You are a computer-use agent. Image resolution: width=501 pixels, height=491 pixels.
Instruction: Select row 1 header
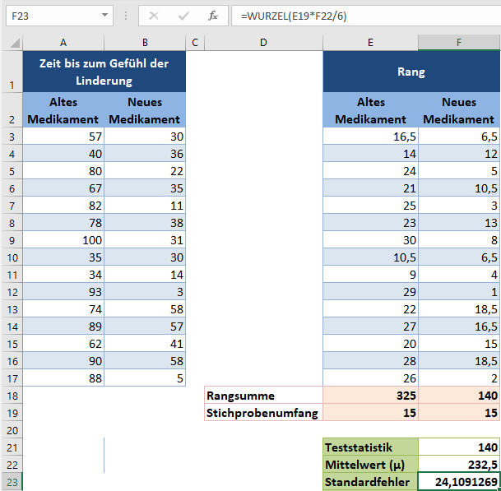click(x=12, y=72)
